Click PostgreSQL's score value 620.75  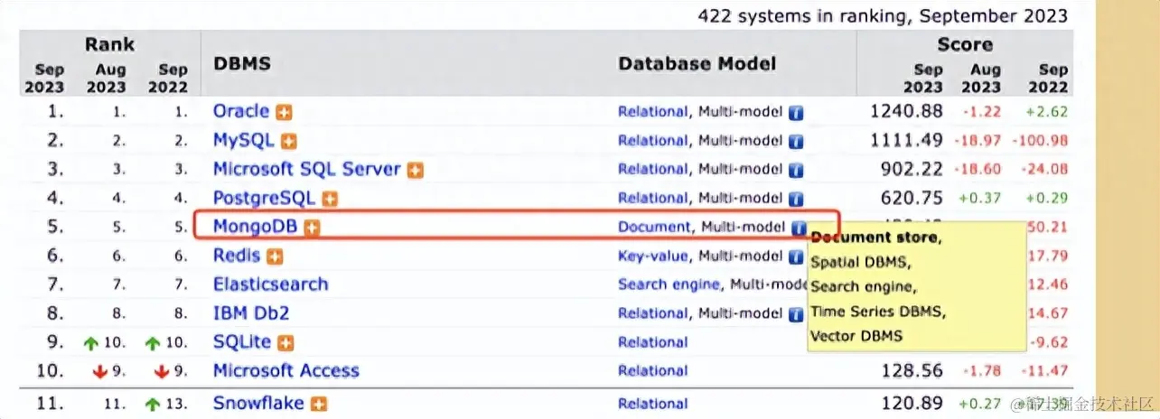point(912,199)
